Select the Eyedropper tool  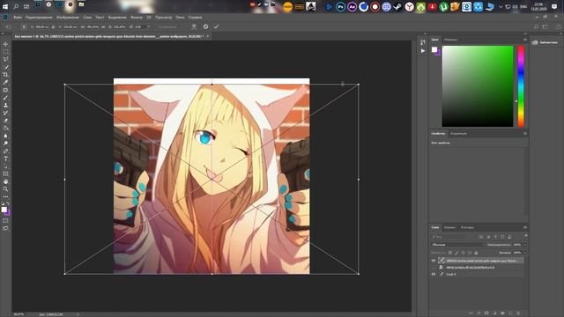pyautogui.click(x=5, y=82)
